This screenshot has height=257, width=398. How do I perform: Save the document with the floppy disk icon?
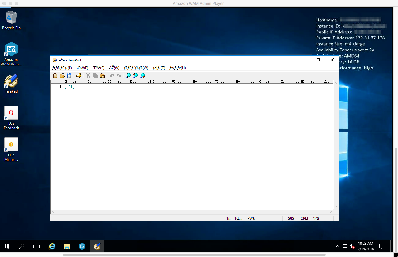click(x=69, y=76)
